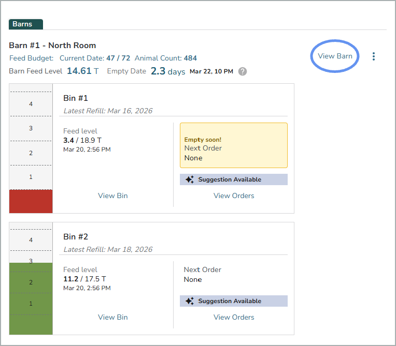Open View Bin for Bin #2
Viewport: 396px width, 346px height.
(x=112, y=317)
